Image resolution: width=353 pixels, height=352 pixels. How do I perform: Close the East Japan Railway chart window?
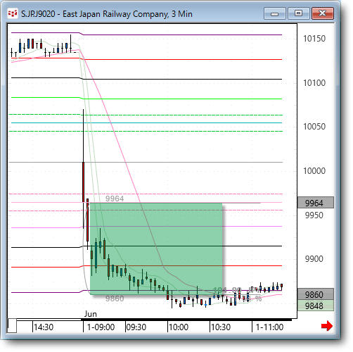(x=323, y=13)
